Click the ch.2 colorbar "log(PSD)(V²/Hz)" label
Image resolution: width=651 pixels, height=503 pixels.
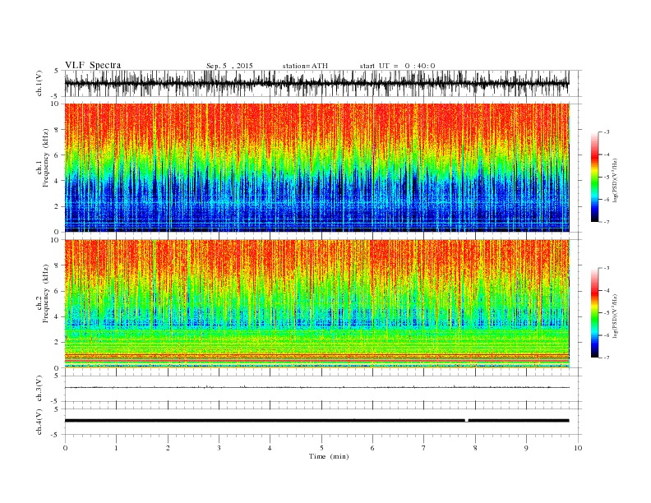pos(615,316)
